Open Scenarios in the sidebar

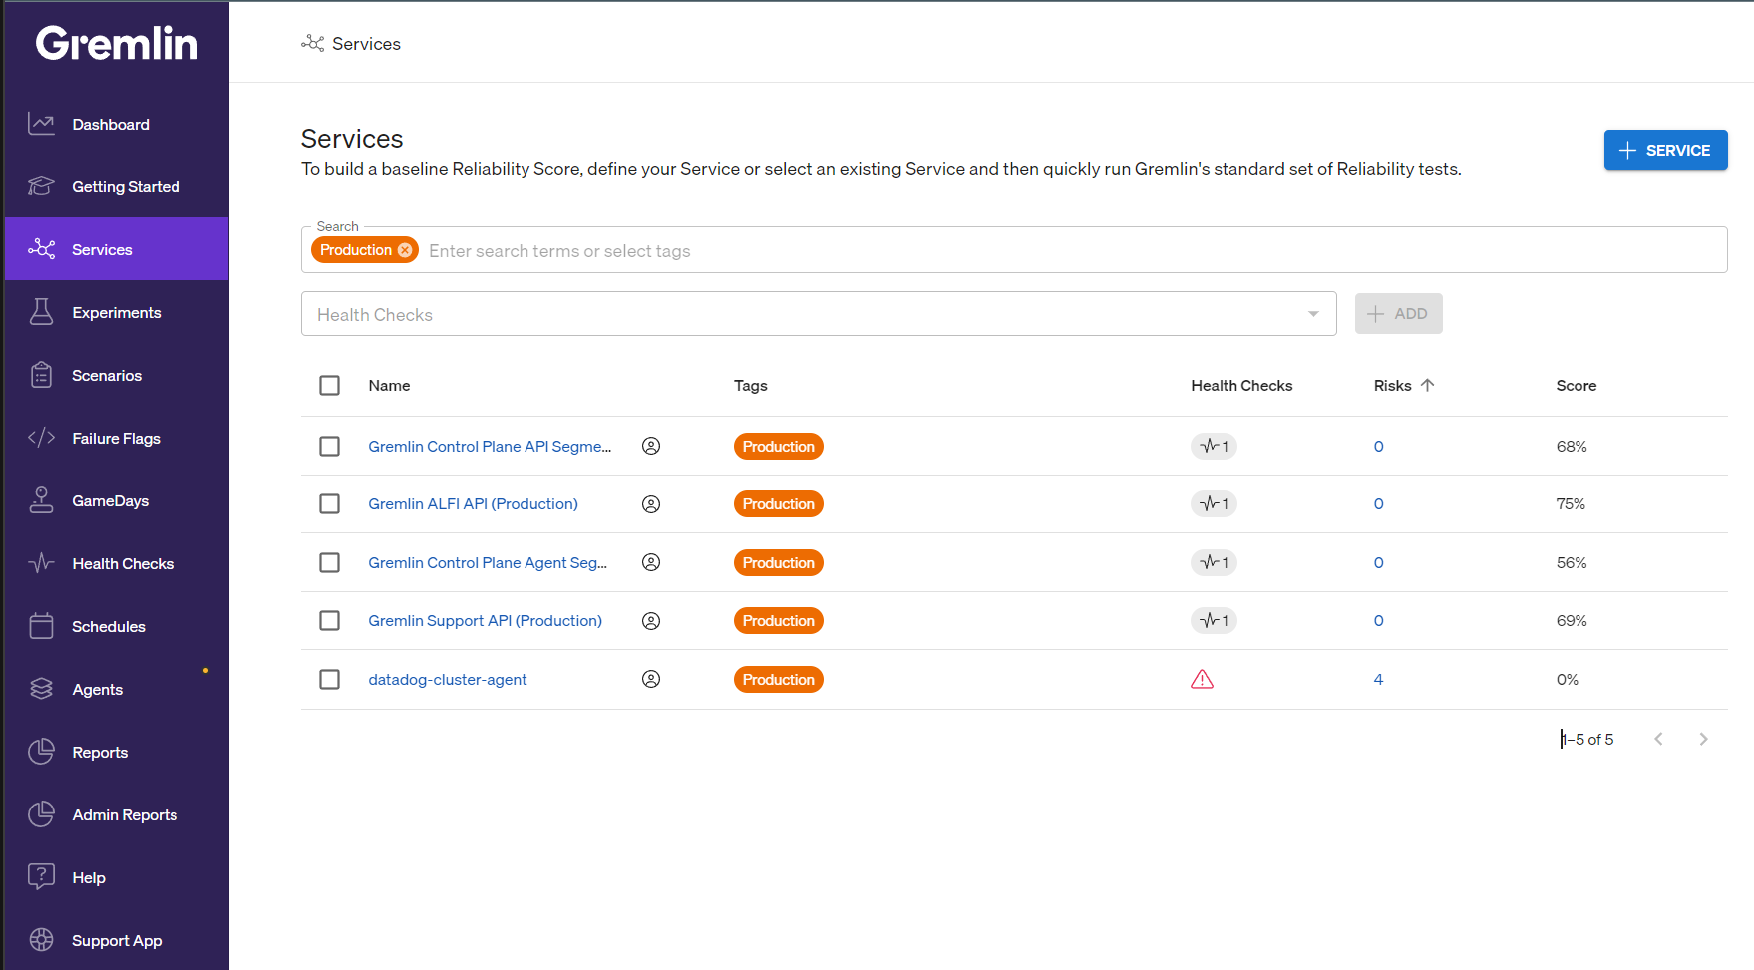click(117, 375)
